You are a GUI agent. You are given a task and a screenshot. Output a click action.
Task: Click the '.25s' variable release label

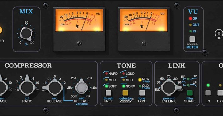click(73, 78)
